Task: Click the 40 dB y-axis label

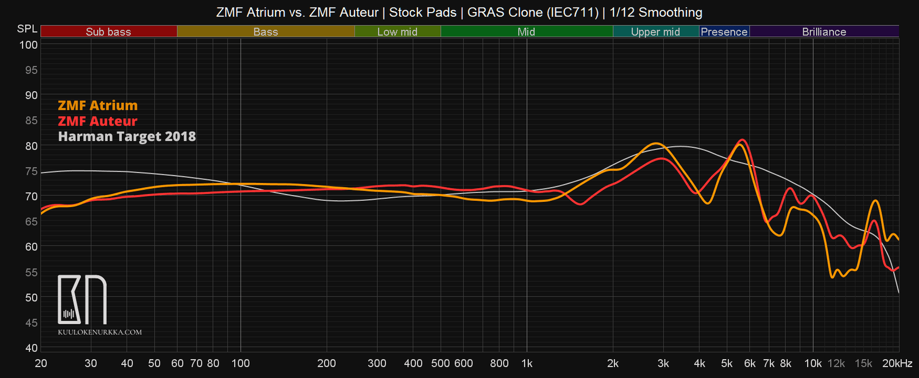Action: click(31, 348)
